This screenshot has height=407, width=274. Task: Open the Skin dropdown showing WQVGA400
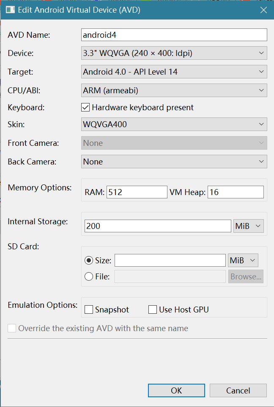coord(174,125)
